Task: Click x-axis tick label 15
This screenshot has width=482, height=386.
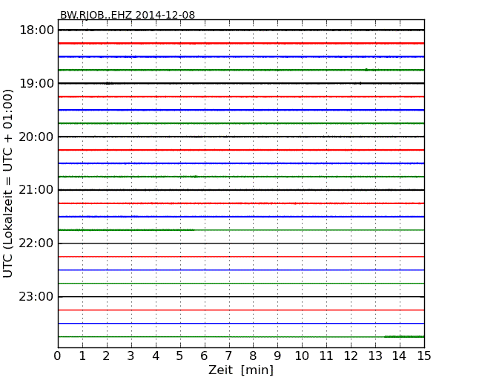Action: coord(424,356)
